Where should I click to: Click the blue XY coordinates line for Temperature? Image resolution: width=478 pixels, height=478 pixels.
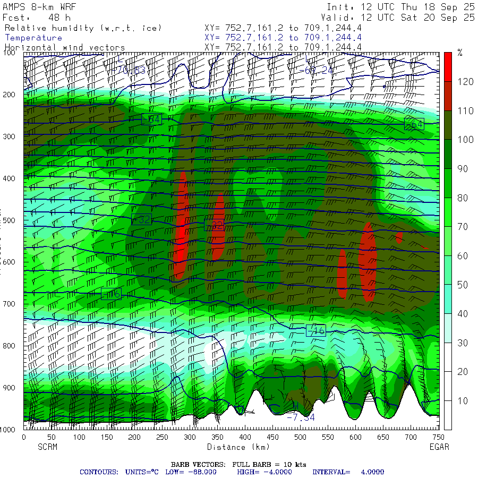pos(283,38)
